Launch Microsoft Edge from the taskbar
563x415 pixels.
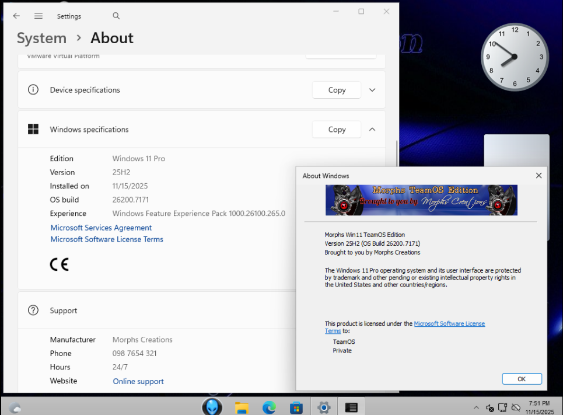coord(269,407)
